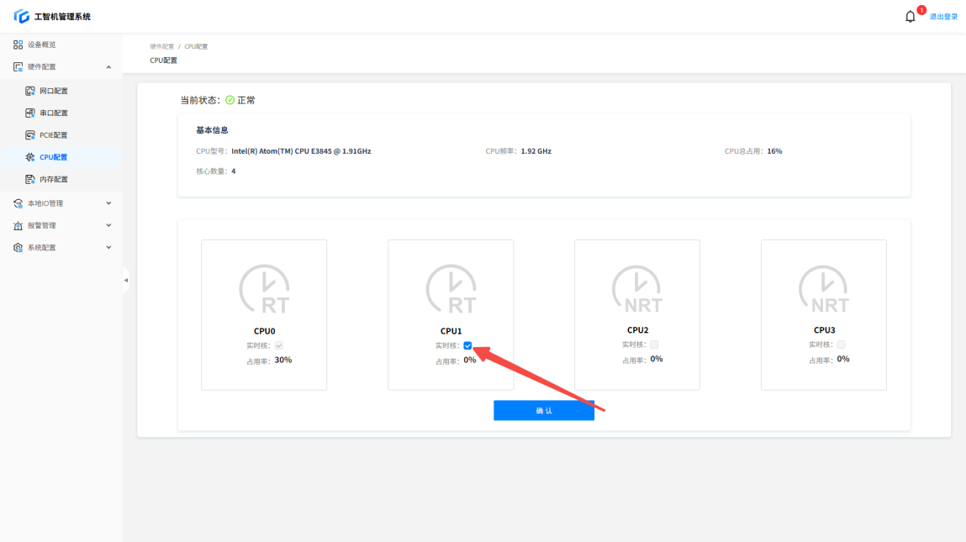This screenshot has width=966, height=542.
Task: Click the CPU3 card title
Action: [824, 330]
